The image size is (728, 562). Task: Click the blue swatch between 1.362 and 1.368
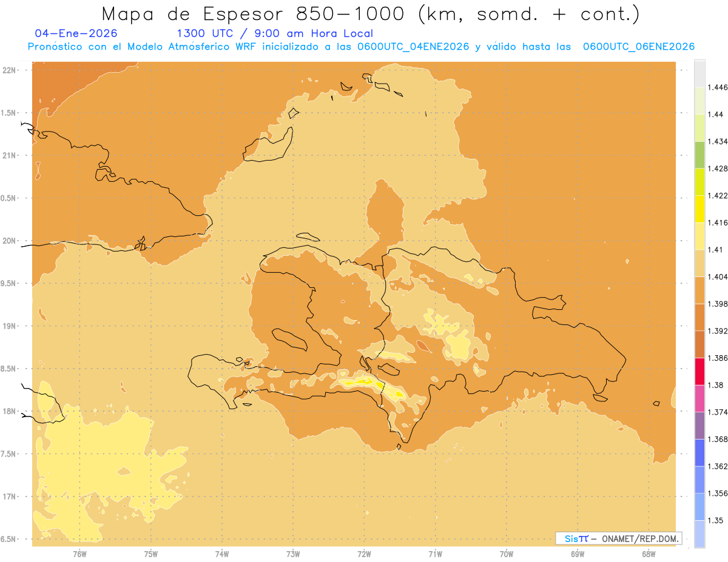[x=700, y=452]
